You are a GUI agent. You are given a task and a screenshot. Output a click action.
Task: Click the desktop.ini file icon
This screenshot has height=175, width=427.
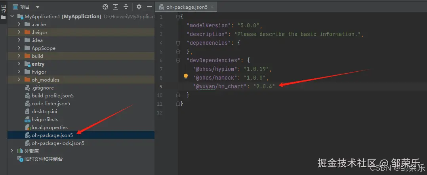coord(27,111)
